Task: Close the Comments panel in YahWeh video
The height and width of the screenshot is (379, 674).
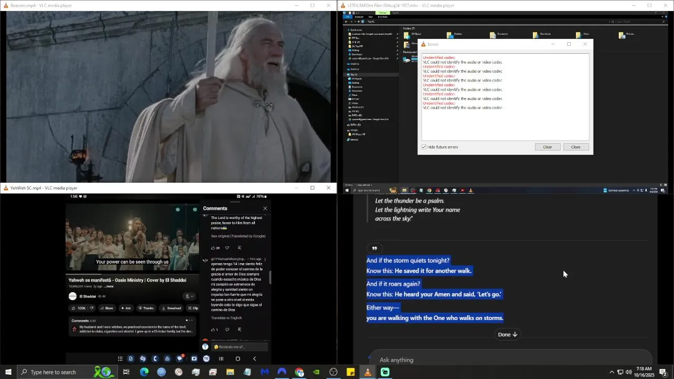Action: tap(265, 208)
